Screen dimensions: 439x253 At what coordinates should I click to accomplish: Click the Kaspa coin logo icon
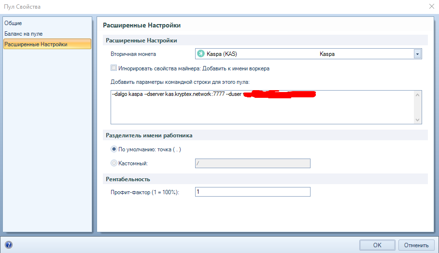[x=201, y=53]
